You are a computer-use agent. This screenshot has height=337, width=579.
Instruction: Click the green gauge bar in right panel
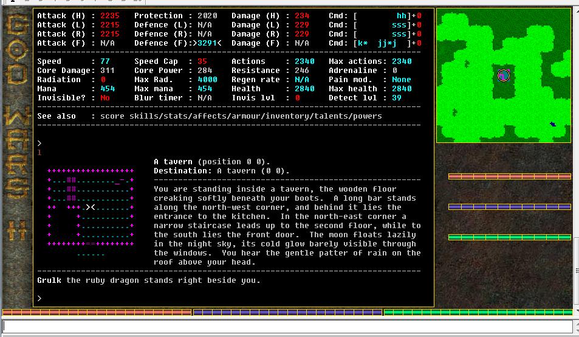(509, 237)
